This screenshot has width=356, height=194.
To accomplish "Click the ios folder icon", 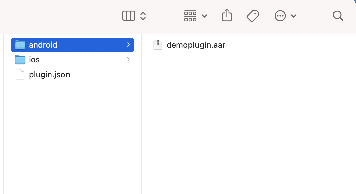I will [x=20, y=60].
